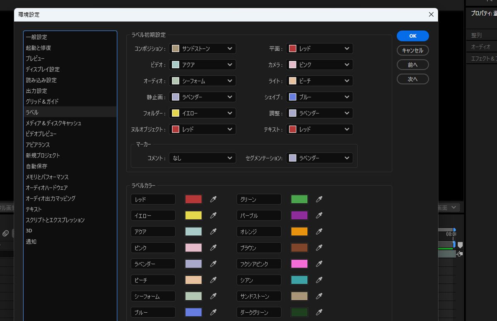Open the 調整 label dropdown

click(x=320, y=113)
